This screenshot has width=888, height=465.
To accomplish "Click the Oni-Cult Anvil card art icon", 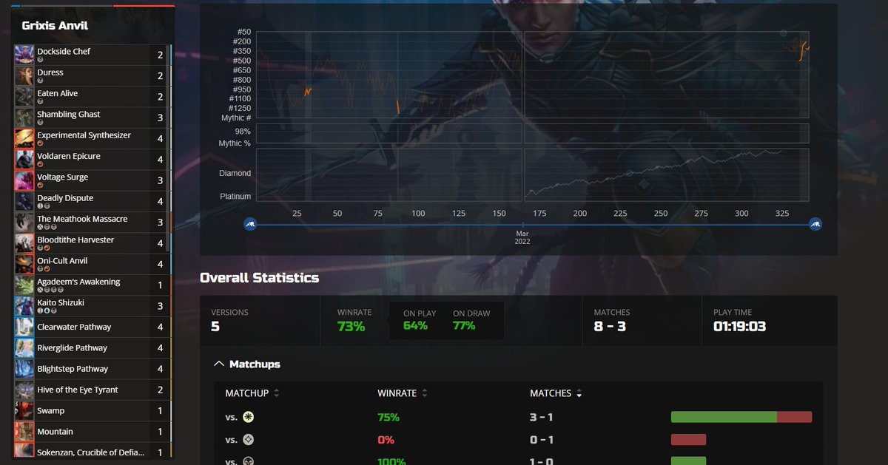I will click(x=24, y=264).
